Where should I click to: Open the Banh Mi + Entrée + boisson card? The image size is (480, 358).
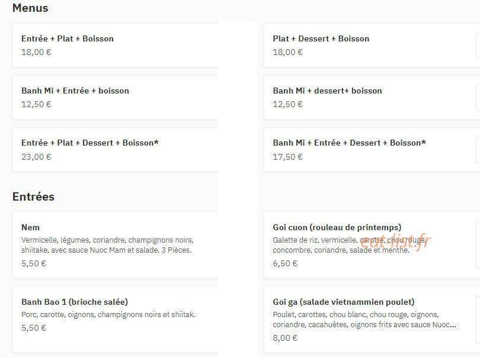click(x=115, y=98)
